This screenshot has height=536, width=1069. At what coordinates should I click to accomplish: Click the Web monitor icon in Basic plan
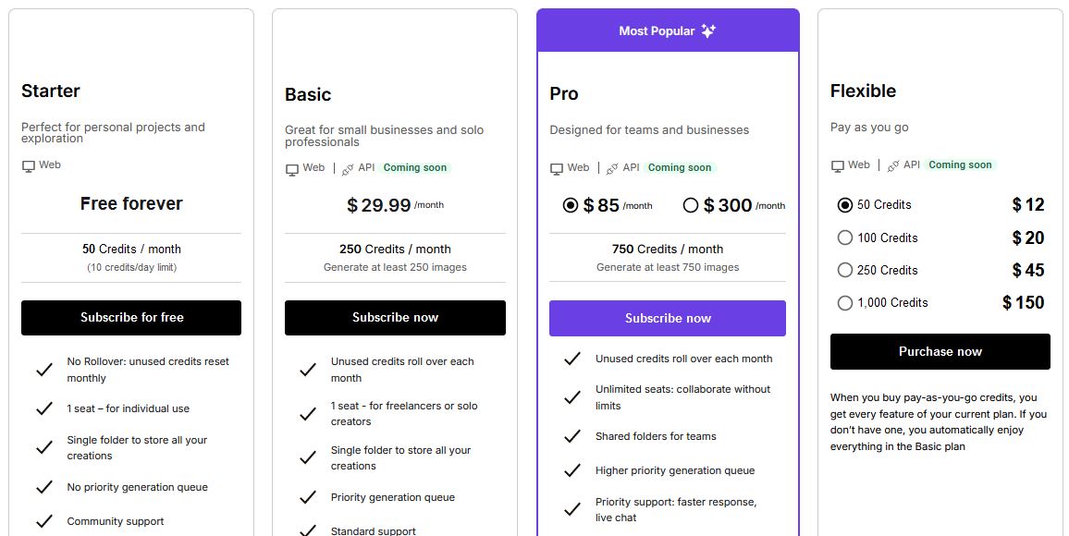(292, 169)
